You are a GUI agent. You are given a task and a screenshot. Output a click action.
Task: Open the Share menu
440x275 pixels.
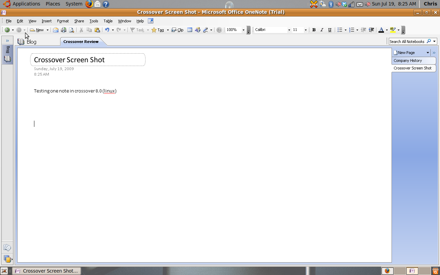click(79, 21)
